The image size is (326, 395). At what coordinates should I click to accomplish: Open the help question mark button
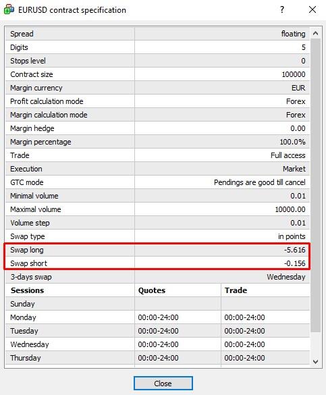coord(282,10)
